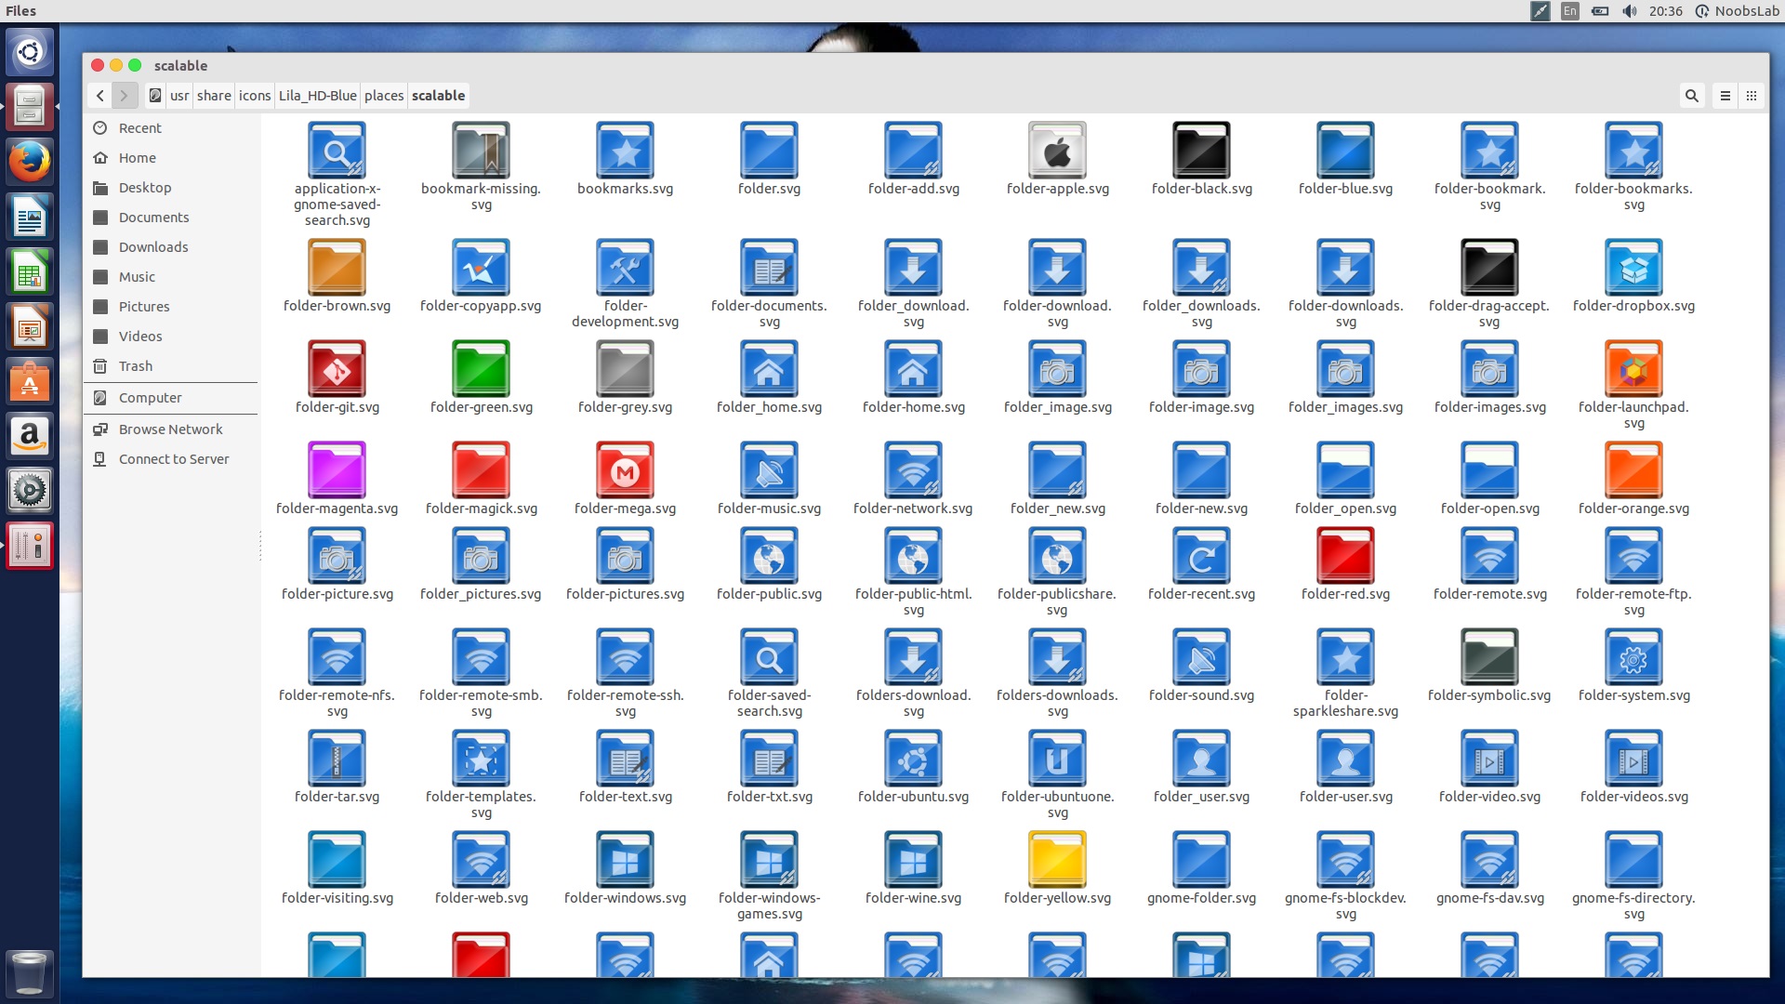Click Connect to Server in the sidebar
The height and width of the screenshot is (1004, 1785).
pos(173,458)
